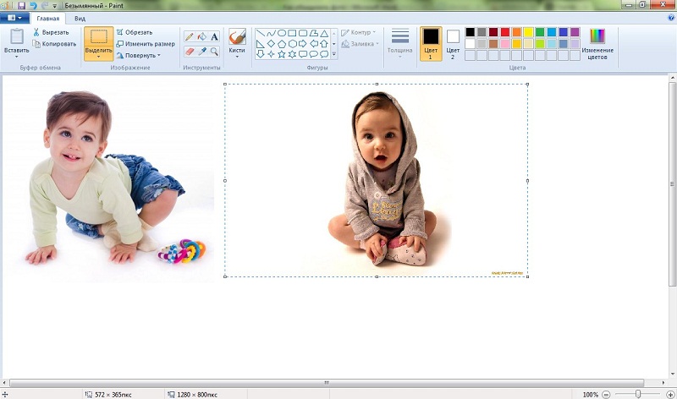The image size is (677, 399).
Task: Choose the Eraser tool
Action: click(189, 52)
